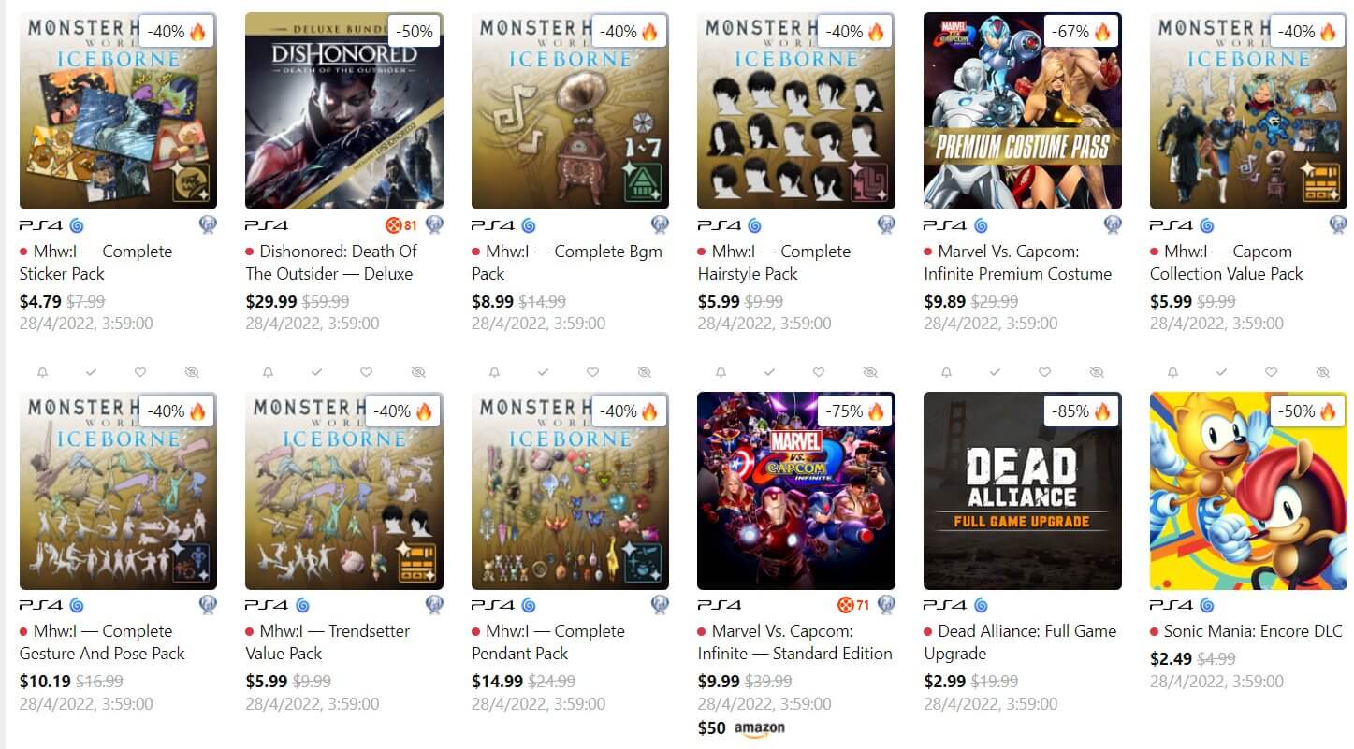Open Mhw:I — Complete Bgm Pack title link
The image size is (1354, 749).
click(x=566, y=263)
